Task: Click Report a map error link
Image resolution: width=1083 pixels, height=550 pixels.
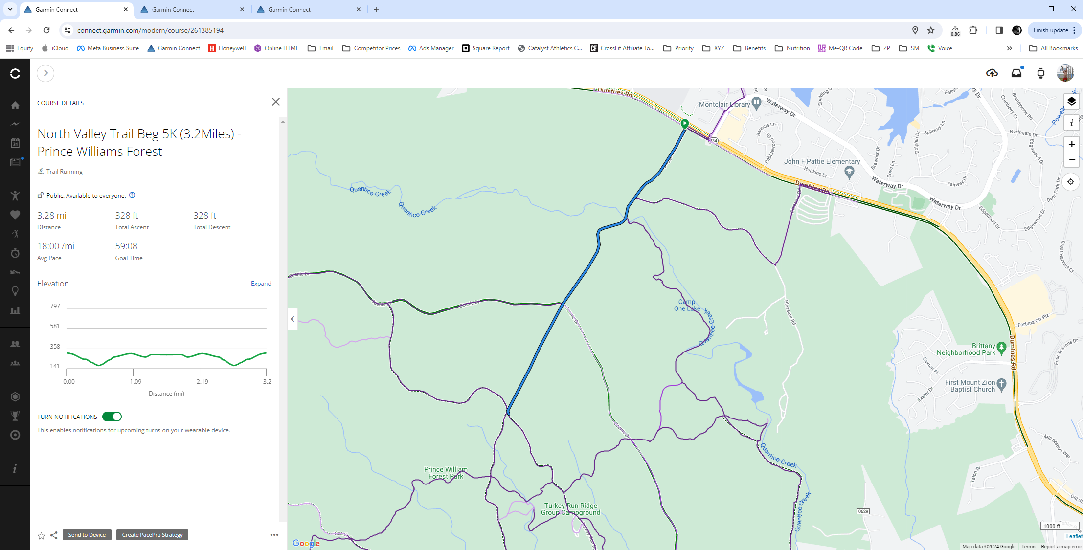Action: tap(1061, 547)
